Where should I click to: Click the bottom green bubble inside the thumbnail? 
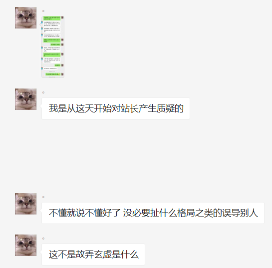53,74
